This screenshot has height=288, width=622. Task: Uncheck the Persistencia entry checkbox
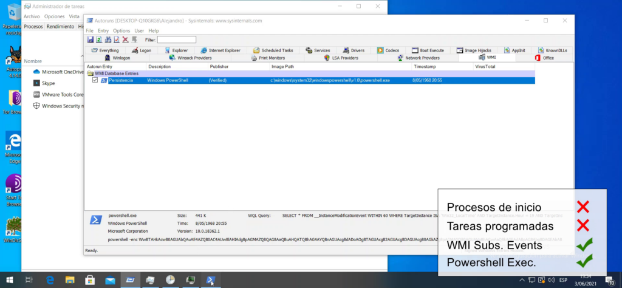coord(95,80)
